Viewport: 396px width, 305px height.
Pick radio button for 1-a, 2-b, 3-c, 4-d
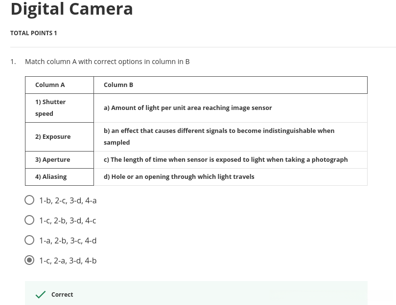[29, 240]
